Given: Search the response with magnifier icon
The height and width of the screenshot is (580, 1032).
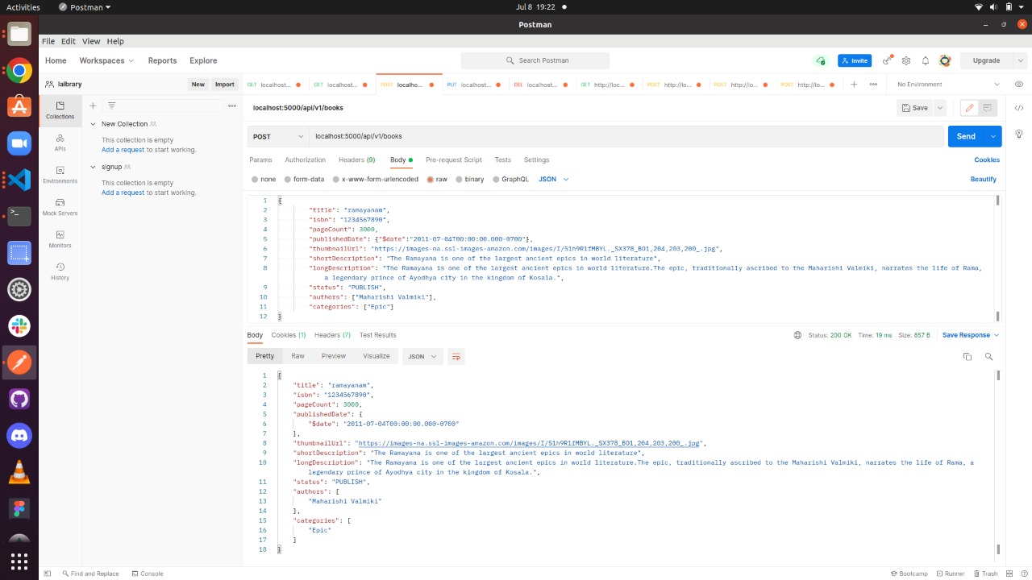Looking at the screenshot, I should [x=988, y=356].
